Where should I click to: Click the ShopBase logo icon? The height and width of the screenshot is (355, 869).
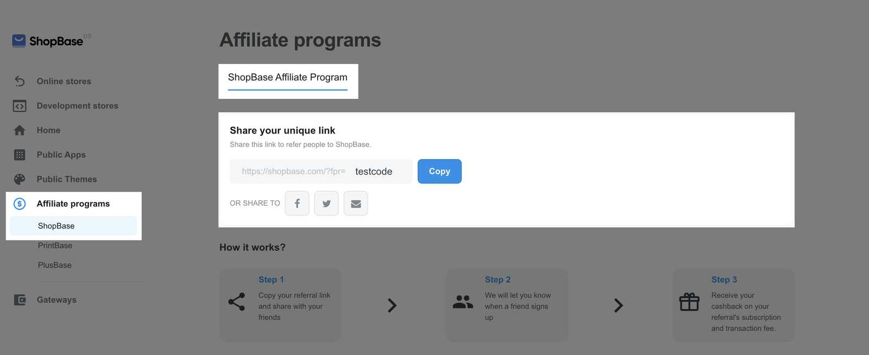coord(19,41)
